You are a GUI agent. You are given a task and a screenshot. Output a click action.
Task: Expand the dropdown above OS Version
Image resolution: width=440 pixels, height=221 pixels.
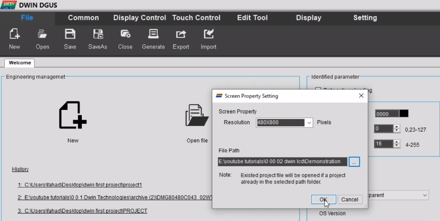[425, 195]
